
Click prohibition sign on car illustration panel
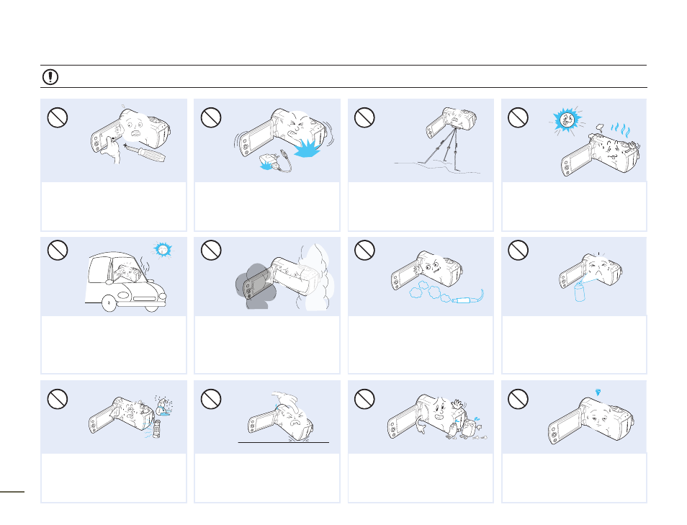pyautogui.click(x=58, y=250)
